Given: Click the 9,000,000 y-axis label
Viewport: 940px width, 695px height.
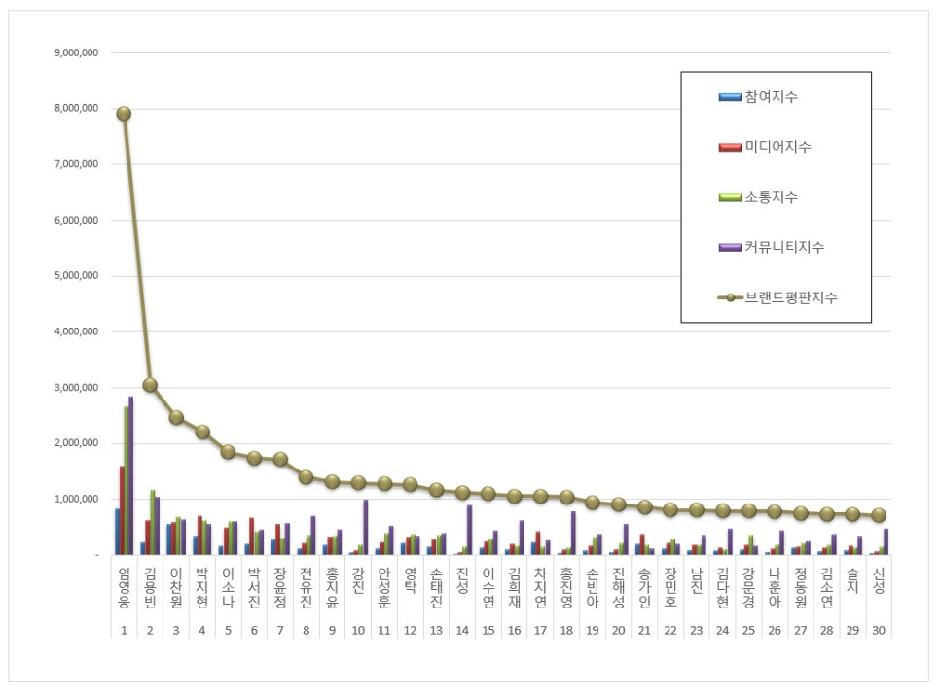Looking at the screenshot, I should point(83,52).
